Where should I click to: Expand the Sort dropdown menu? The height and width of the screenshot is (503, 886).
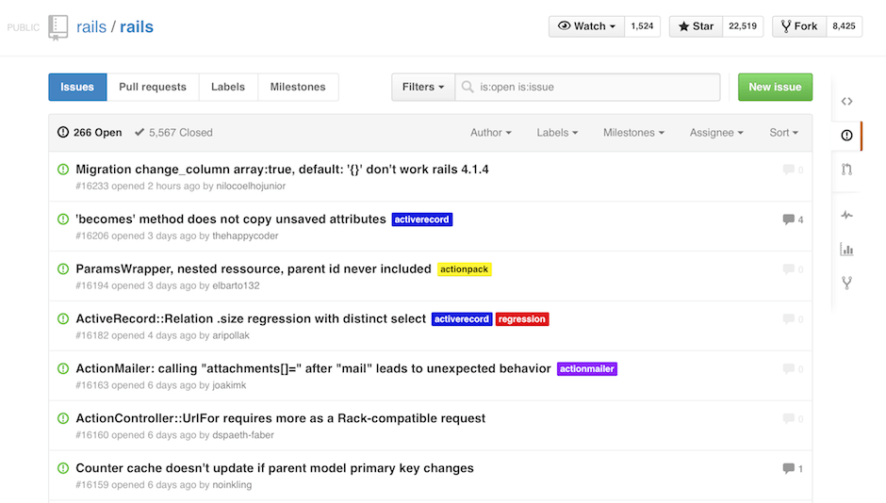[783, 133]
